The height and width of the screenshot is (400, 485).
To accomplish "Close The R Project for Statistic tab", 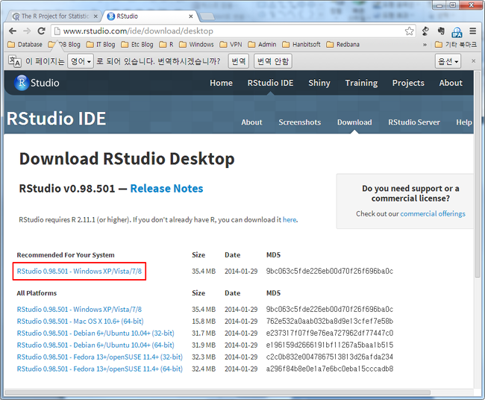I will point(96,16).
